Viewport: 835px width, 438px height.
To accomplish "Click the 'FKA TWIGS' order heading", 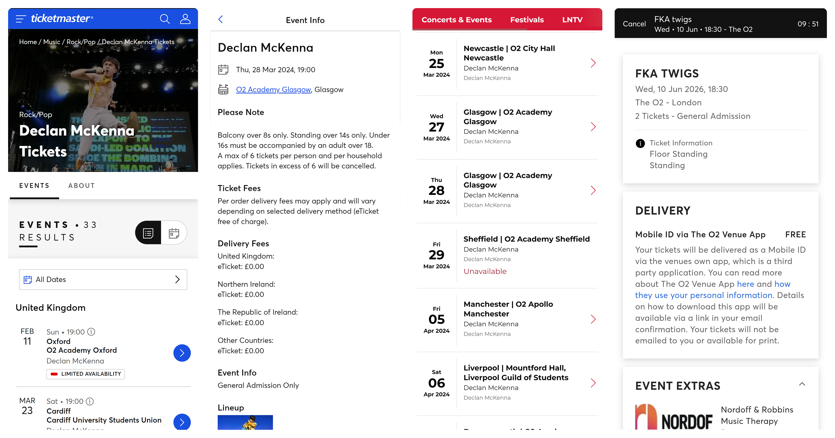I will 667,74.
